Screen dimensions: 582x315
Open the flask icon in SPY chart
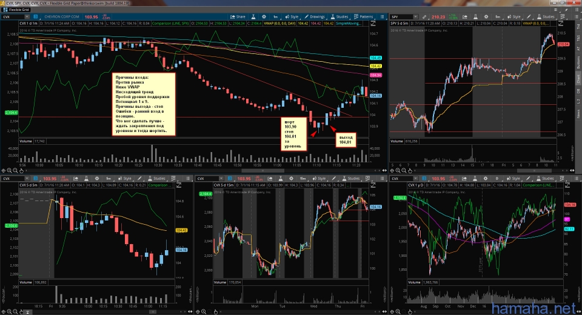475,17
